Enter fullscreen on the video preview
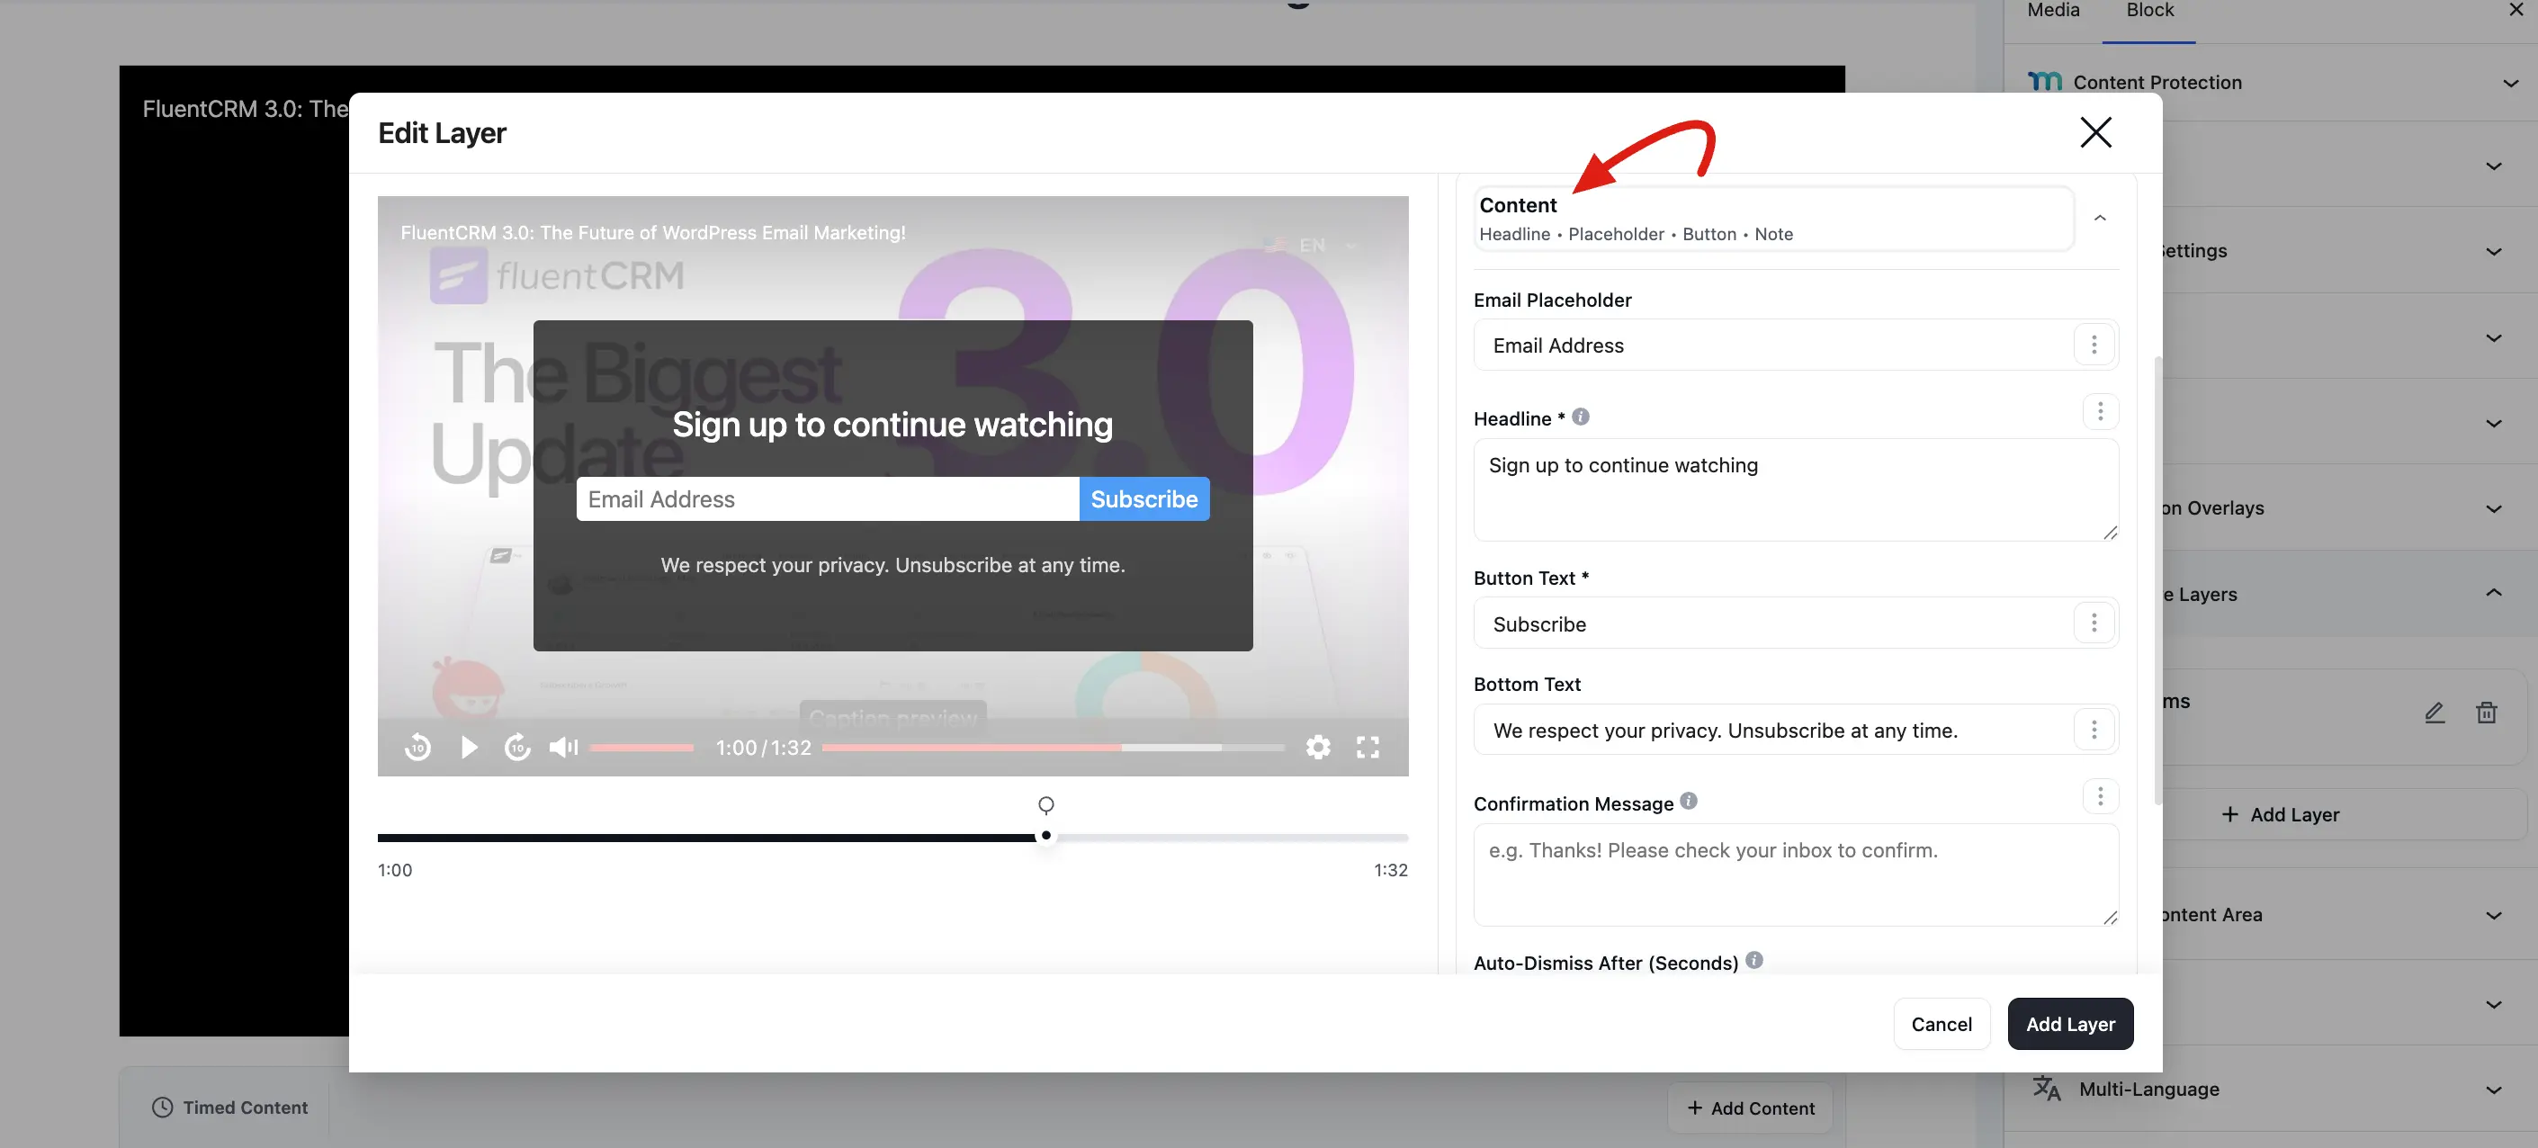The width and height of the screenshot is (2538, 1148). 1368,748
